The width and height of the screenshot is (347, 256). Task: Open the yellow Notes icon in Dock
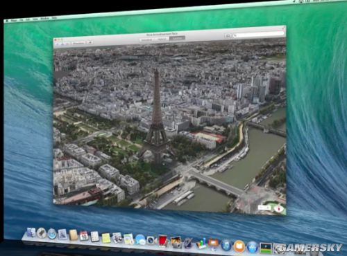pyautogui.click(x=106, y=238)
